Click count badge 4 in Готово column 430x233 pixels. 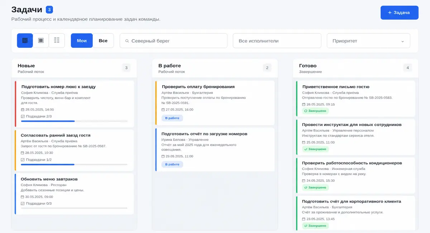point(407,68)
